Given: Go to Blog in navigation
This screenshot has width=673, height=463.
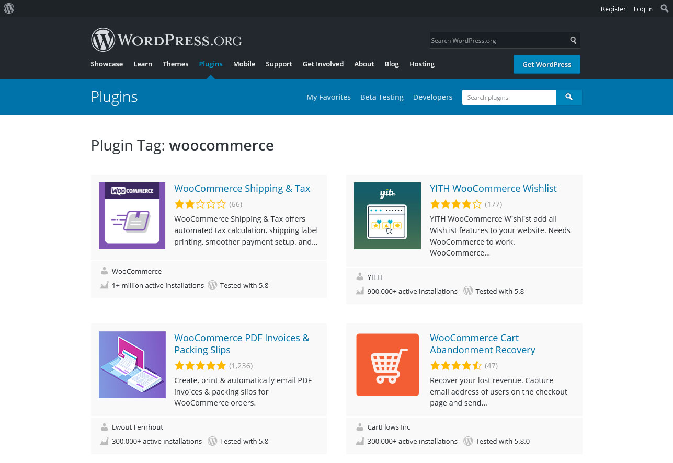Looking at the screenshot, I should click(x=392, y=64).
